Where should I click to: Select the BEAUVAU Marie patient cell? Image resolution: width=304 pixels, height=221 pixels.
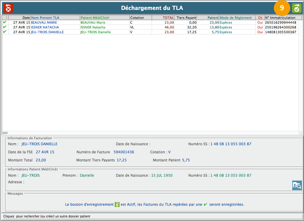pyautogui.click(x=93, y=22)
